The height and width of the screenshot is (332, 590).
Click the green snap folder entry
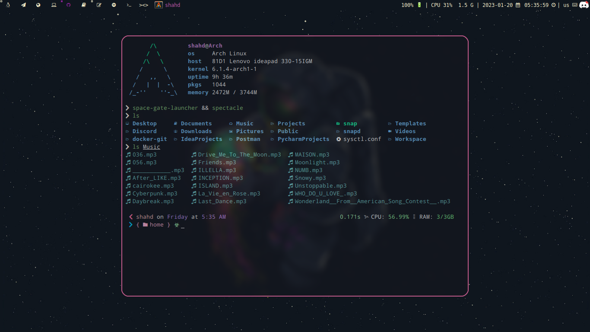coord(350,124)
